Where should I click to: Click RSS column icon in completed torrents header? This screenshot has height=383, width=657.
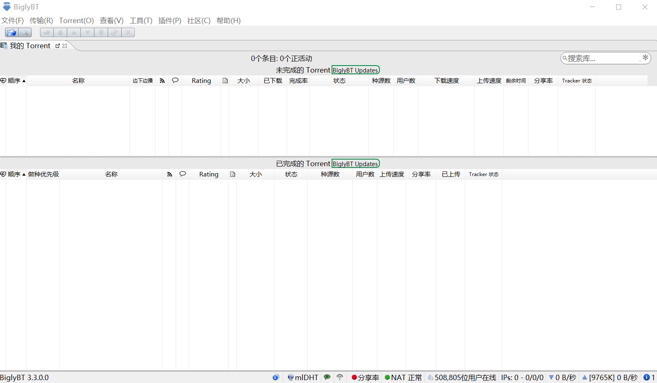(170, 174)
